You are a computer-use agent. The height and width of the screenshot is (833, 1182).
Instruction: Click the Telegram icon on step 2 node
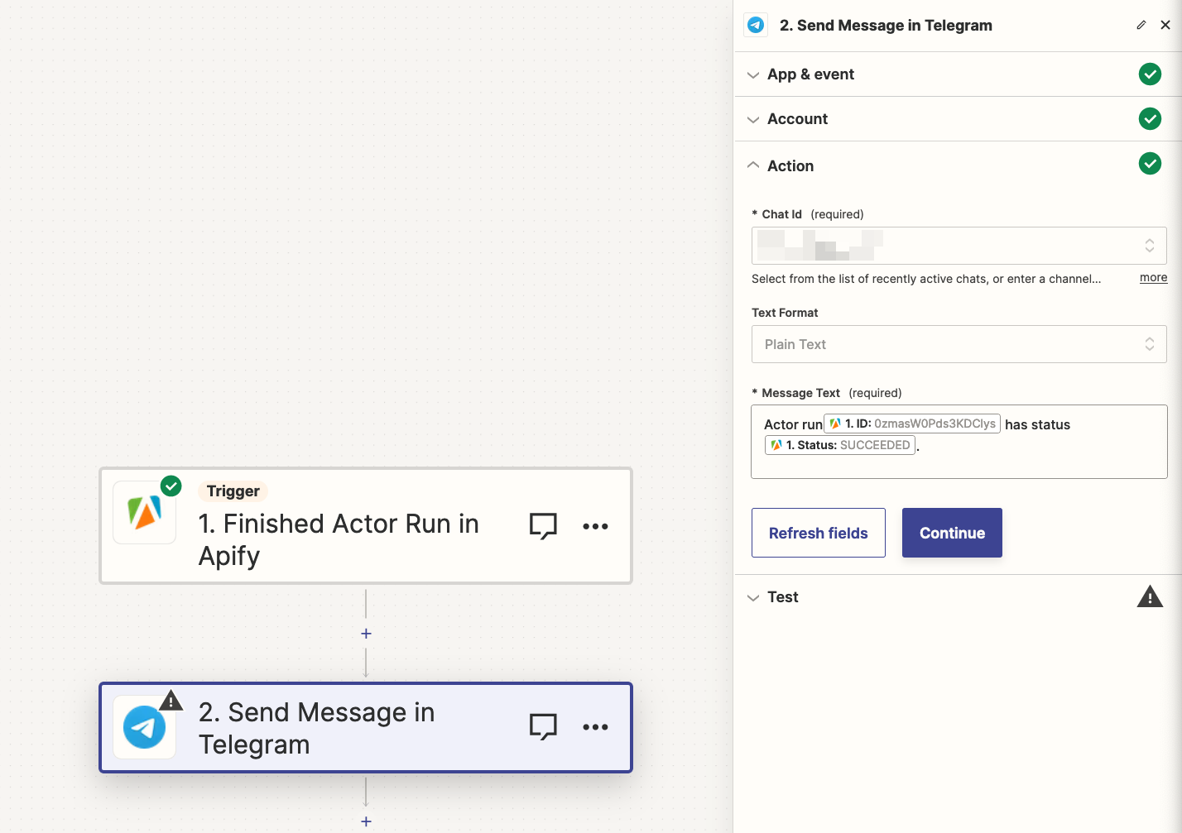[144, 727]
